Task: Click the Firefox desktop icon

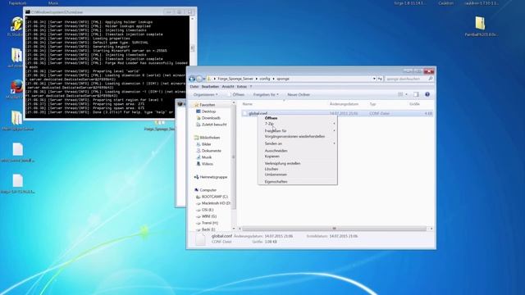Action: (16, 87)
